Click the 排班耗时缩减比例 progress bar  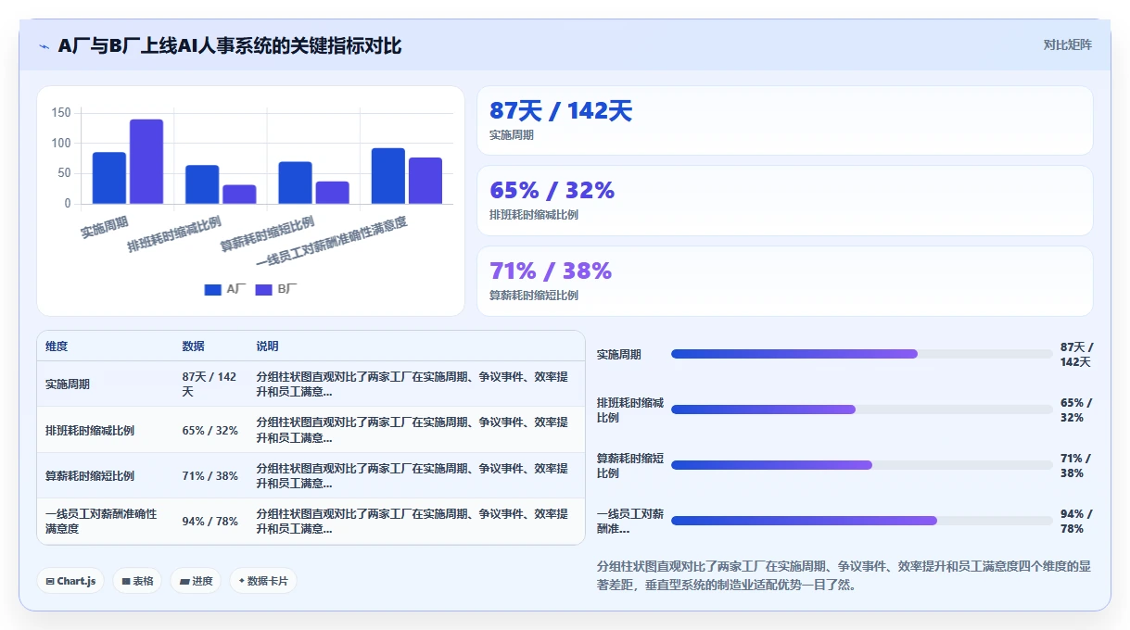(x=862, y=409)
